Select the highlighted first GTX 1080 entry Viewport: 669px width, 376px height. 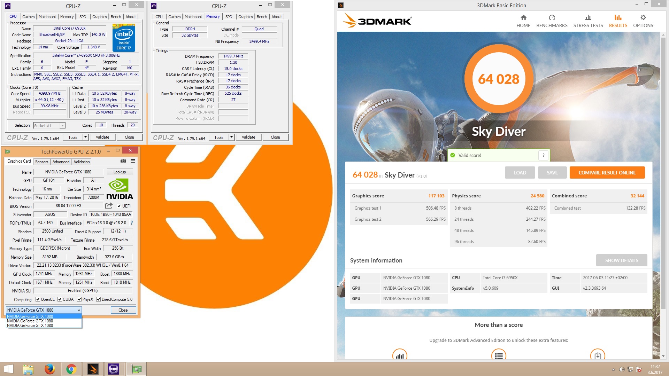click(44, 316)
